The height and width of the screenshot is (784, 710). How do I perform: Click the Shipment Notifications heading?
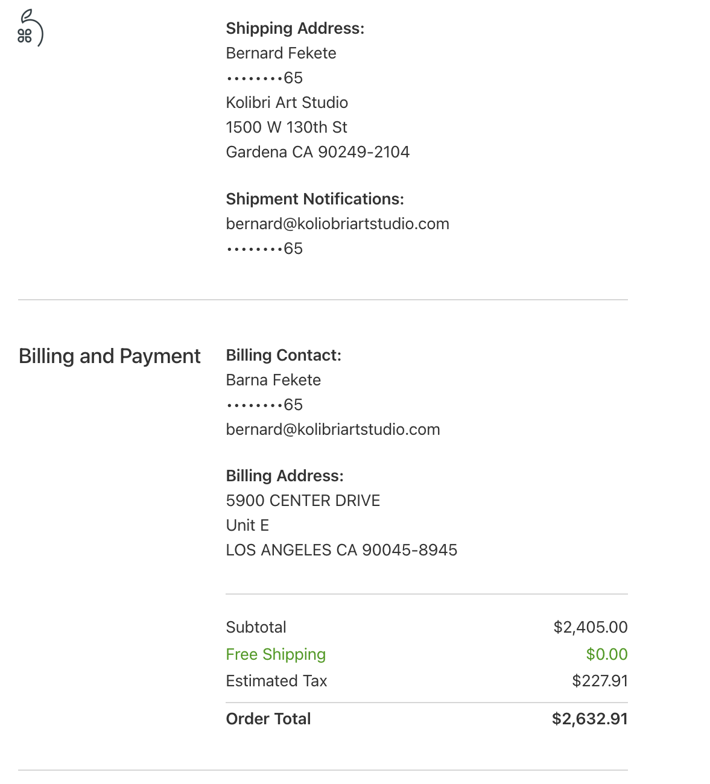[315, 199]
